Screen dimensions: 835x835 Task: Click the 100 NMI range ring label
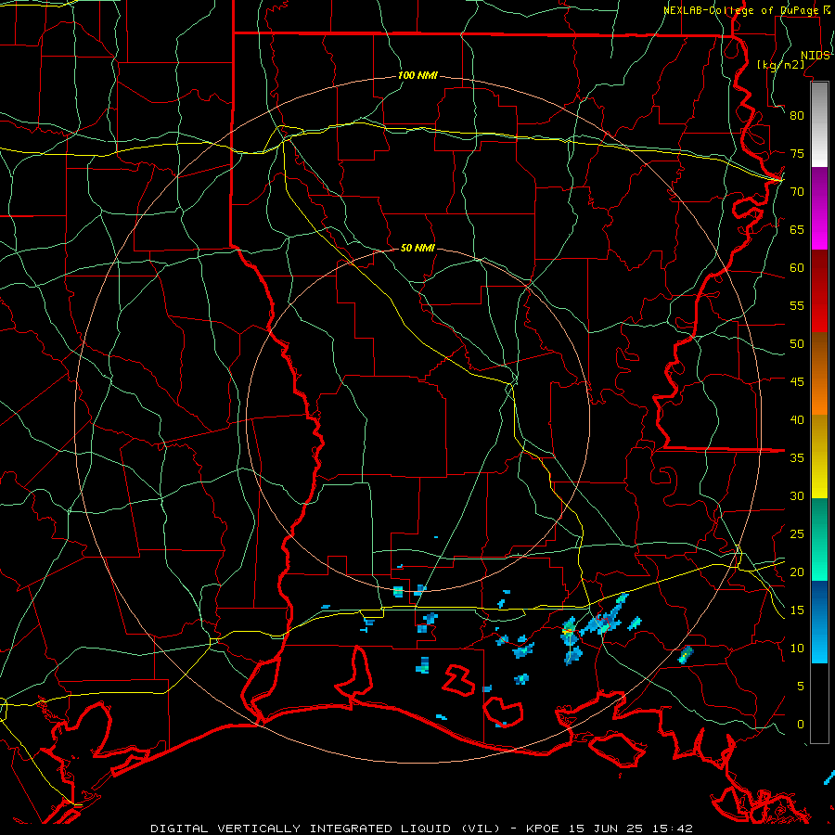tap(417, 76)
